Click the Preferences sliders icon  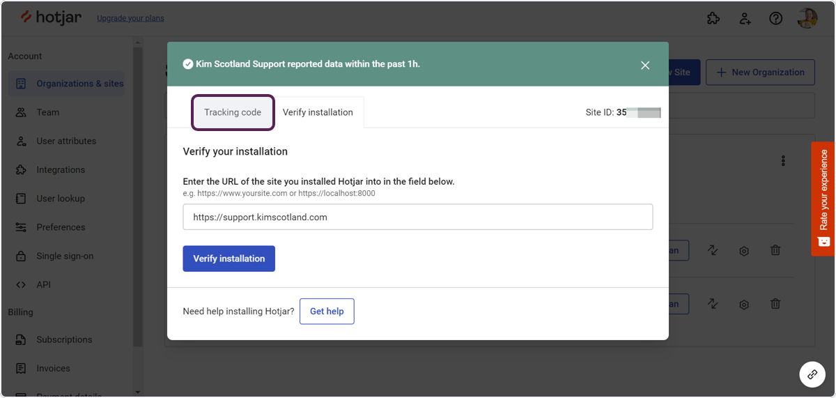click(x=21, y=227)
